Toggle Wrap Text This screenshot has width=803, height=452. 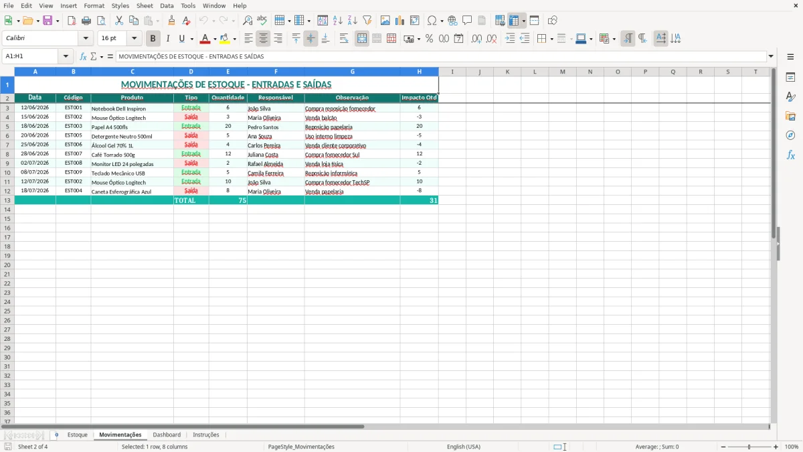344,39
